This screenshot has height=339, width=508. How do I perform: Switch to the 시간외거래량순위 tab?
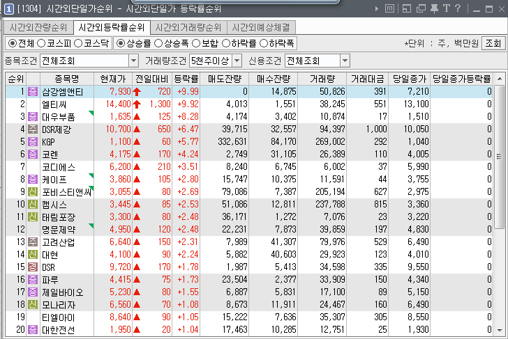[188, 27]
